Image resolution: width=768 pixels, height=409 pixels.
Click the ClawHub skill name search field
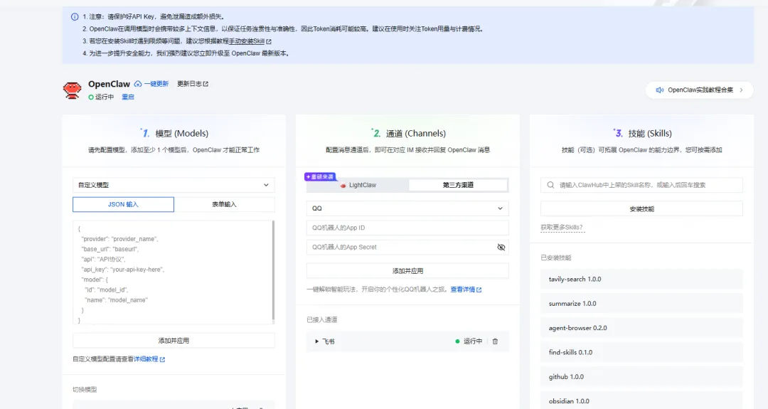641,185
